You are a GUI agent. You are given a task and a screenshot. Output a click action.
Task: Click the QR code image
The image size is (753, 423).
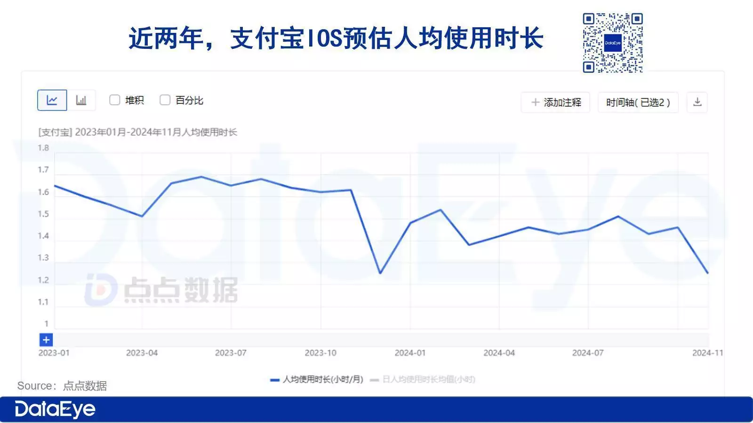coord(613,43)
